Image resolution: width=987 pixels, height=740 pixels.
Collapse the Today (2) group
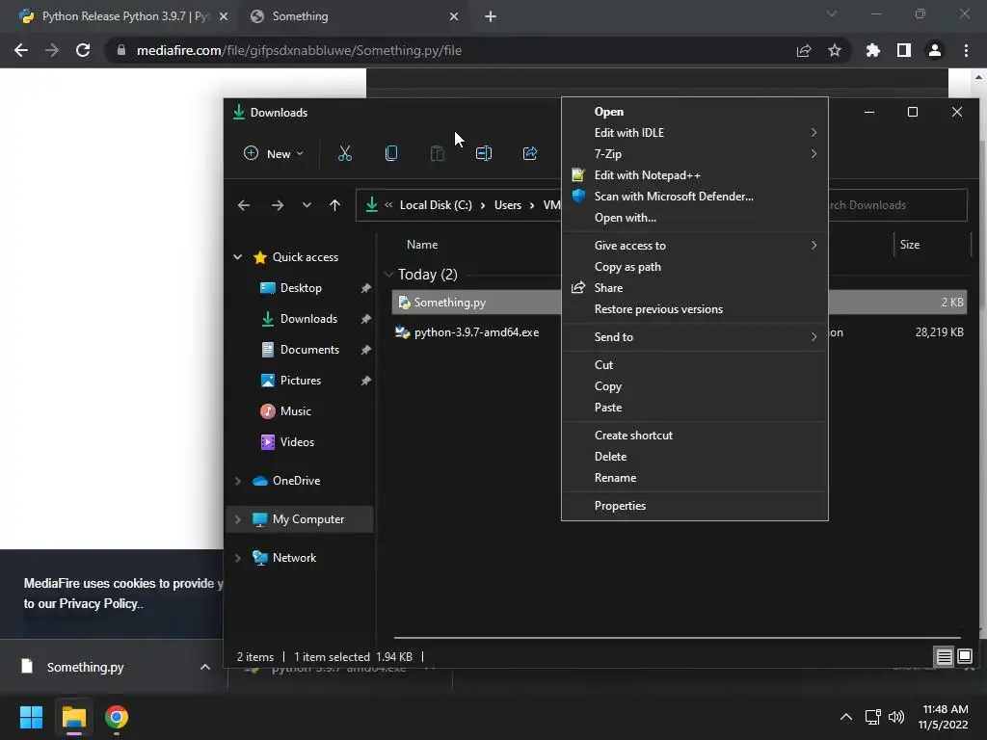388,275
